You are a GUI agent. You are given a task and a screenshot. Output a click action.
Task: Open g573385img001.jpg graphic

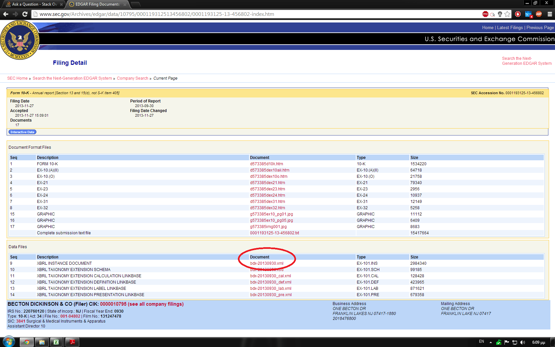[268, 227]
